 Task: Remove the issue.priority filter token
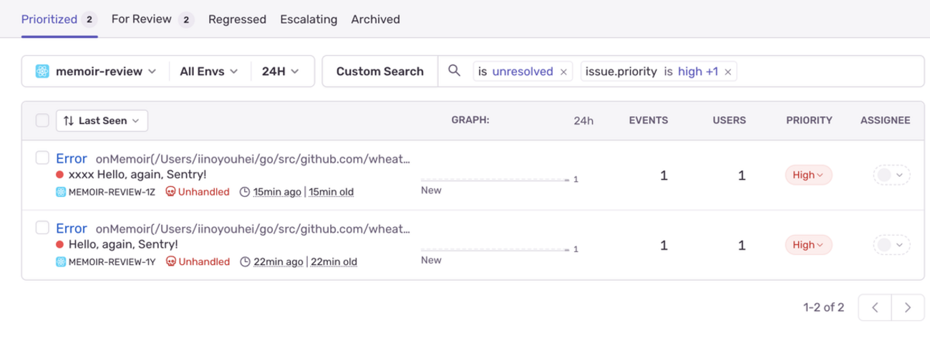[x=727, y=72]
